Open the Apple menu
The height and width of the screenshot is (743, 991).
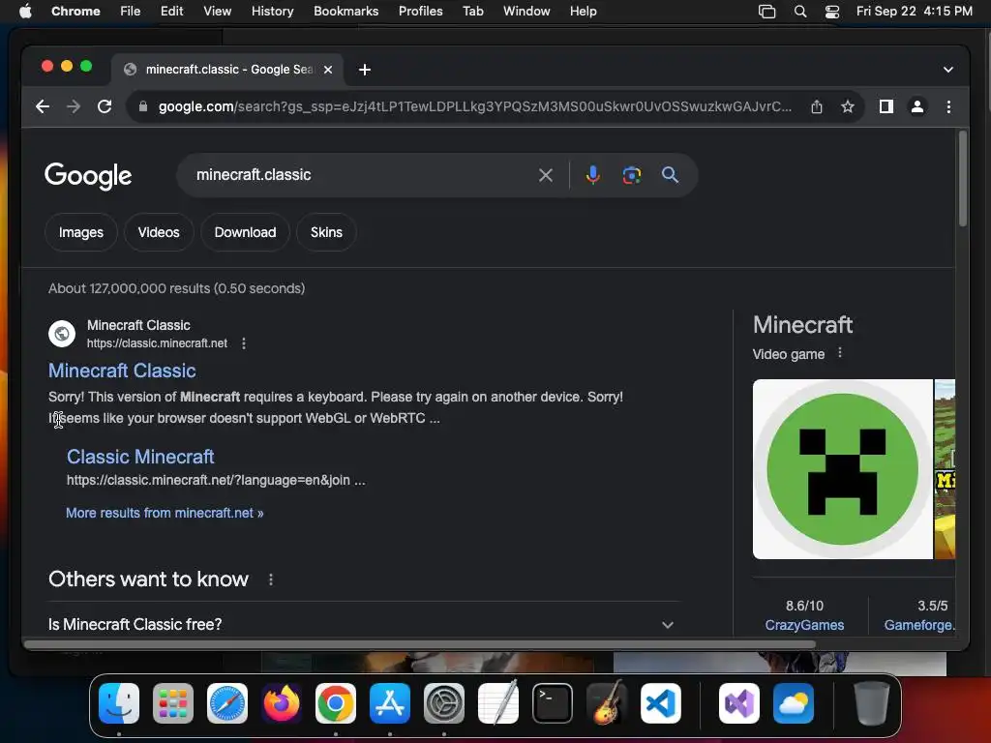25,12
